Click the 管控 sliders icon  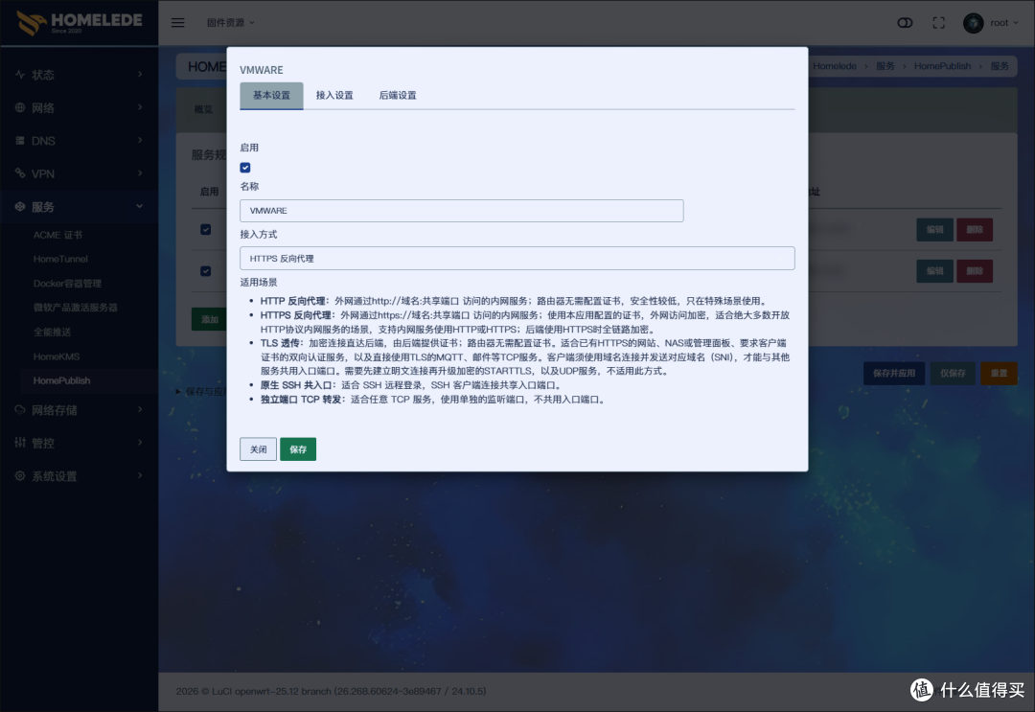coord(20,443)
